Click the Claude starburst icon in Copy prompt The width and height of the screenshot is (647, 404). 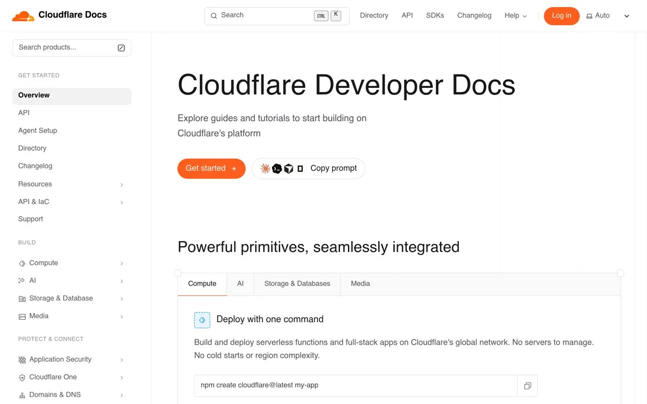[265, 169]
